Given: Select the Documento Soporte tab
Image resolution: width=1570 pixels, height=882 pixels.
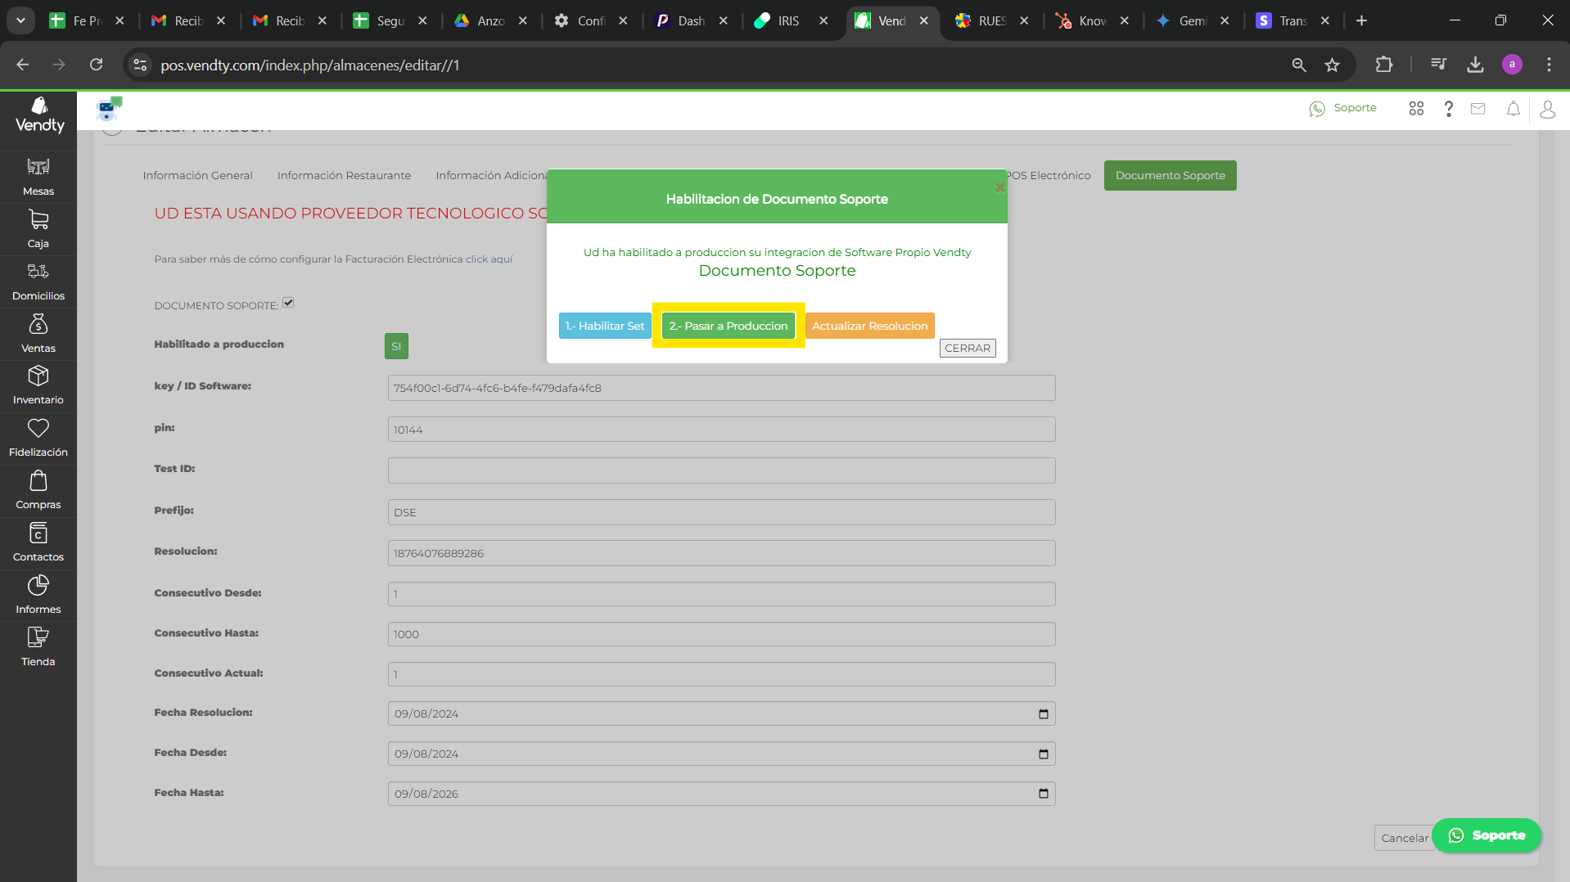Looking at the screenshot, I should pyautogui.click(x=1170, y=175).
